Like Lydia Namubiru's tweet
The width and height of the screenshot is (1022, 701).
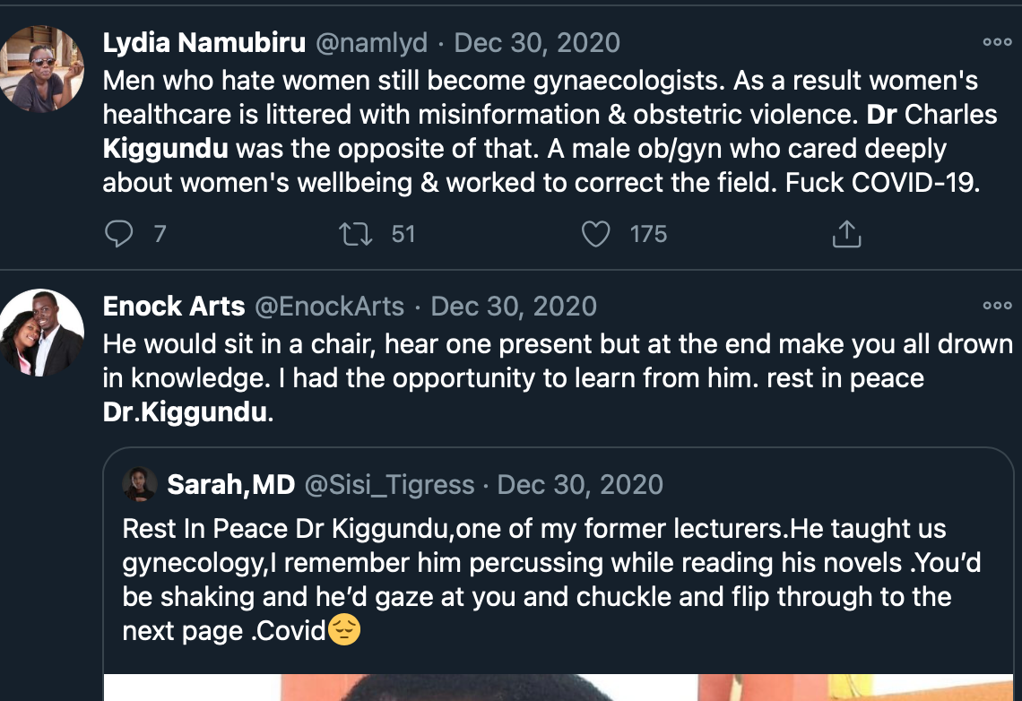[595, 234]
